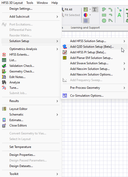128x177 pixels.
Task: Click the rainbow color palette icon
Action: coord(86,15)
